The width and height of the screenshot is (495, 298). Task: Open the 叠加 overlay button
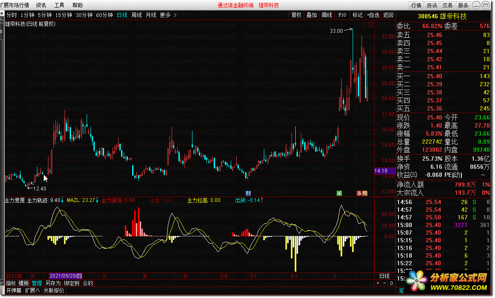point(311,15)
